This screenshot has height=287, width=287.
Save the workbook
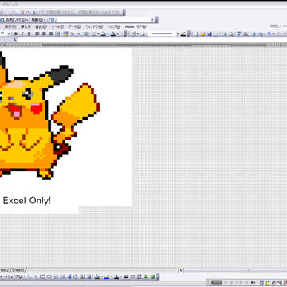(x=210, y=33)
